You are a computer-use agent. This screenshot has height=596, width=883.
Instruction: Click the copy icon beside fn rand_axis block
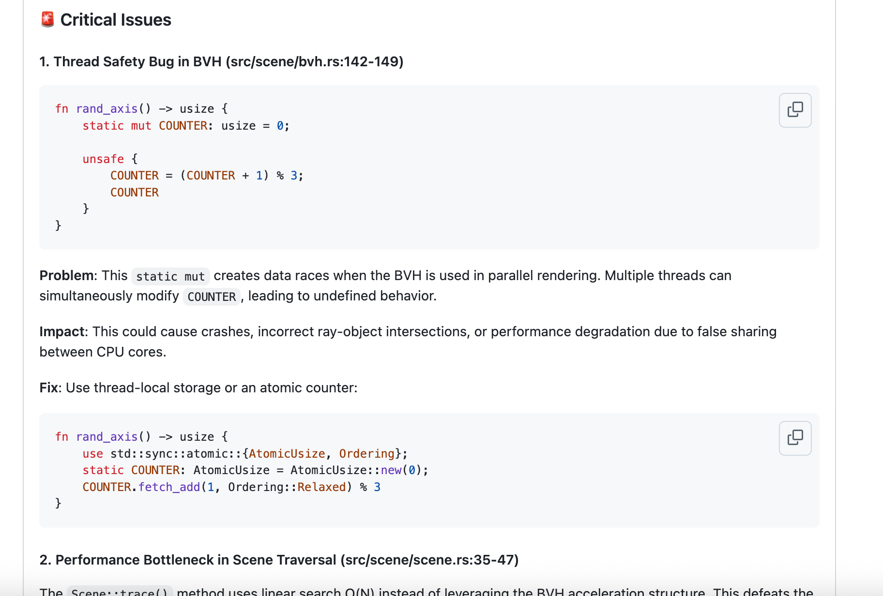[794, 110]
